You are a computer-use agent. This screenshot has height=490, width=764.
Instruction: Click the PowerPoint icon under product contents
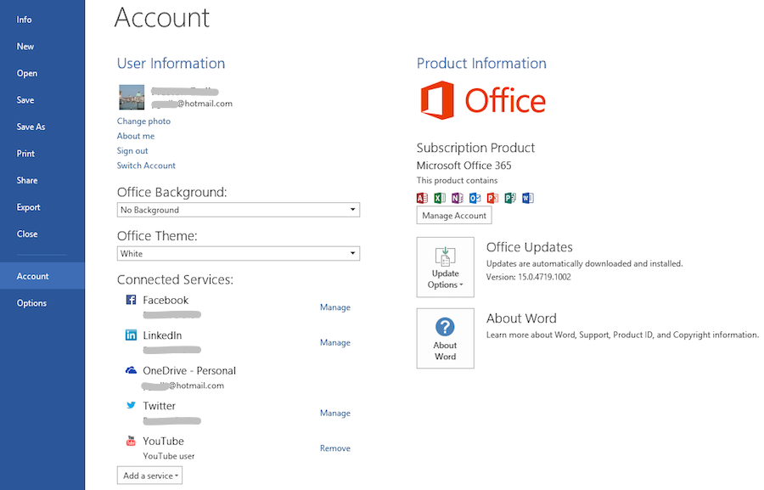(x=492, y=197)
